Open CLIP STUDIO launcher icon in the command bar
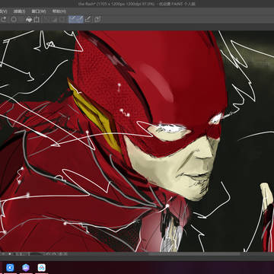The width and height of the screenshot is (274, 274). (97, 19)
